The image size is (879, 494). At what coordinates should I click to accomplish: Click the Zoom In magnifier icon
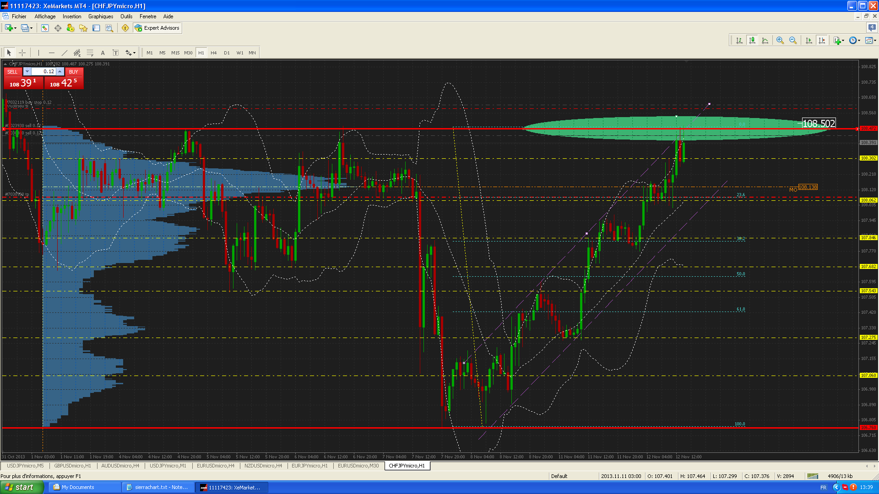[780, 40]
